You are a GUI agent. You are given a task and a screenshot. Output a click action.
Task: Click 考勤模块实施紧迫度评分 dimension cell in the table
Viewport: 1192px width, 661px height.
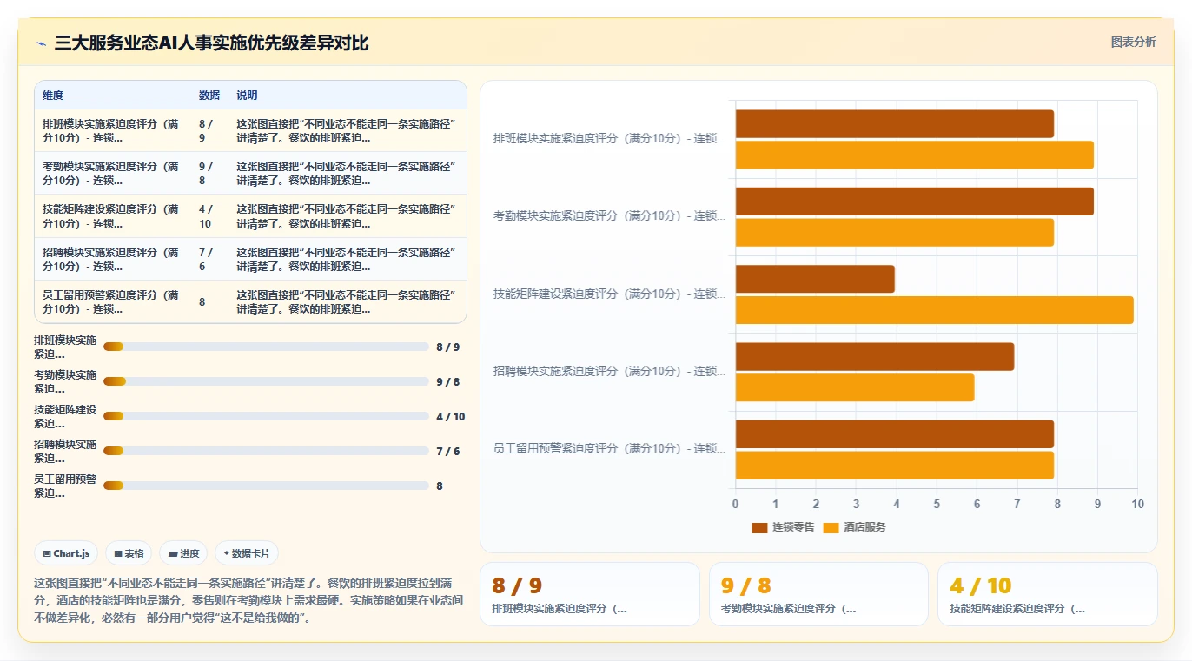[x=112, y=174]
